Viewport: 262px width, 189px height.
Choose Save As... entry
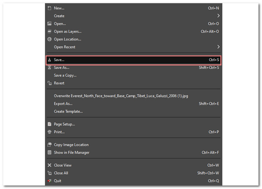pyautogui.click(x=134, y=67)
